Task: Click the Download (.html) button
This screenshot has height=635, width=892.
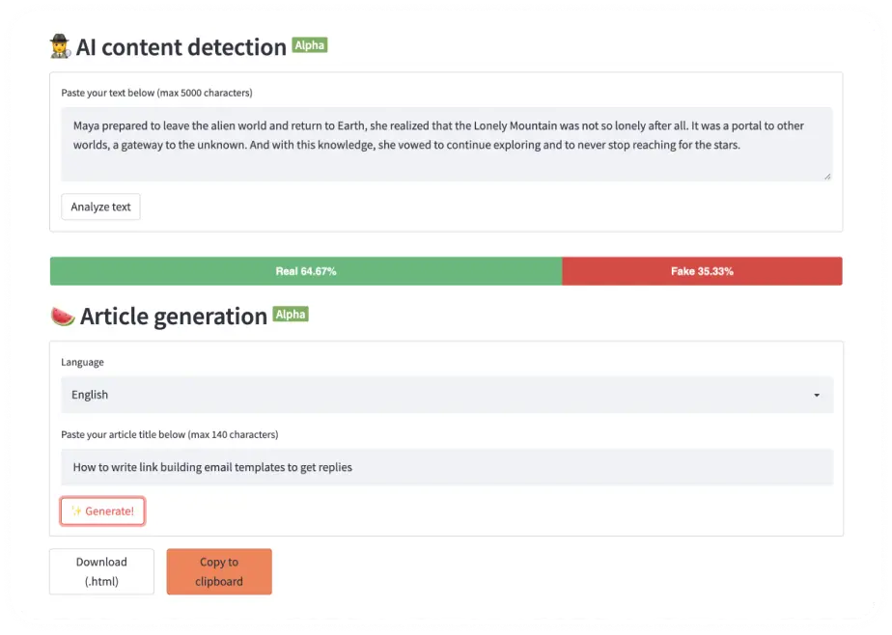Action: click(x=101, y=571)
